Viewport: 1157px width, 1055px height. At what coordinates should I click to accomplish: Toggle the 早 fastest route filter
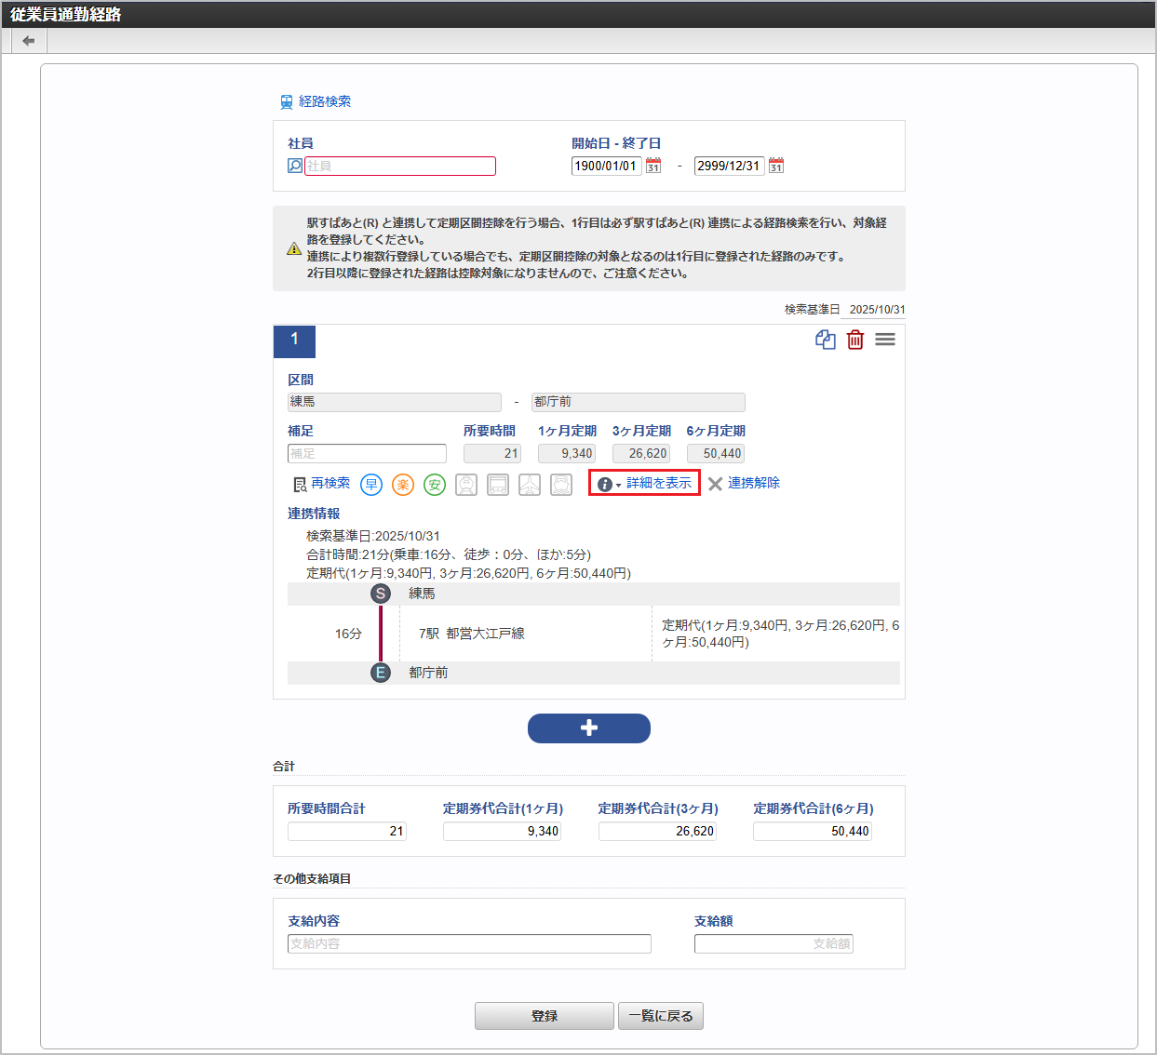pos(371,484)
